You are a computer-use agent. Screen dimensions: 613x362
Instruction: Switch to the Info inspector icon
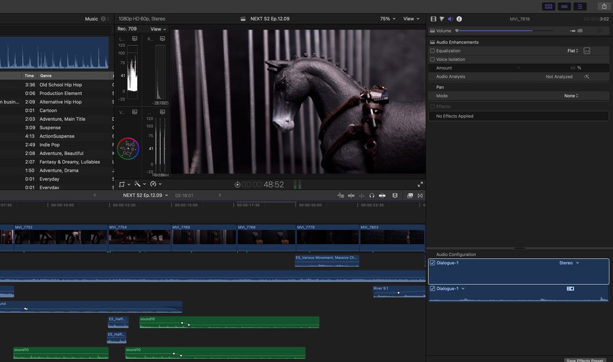pyautogui.click(x=459, y=19)
